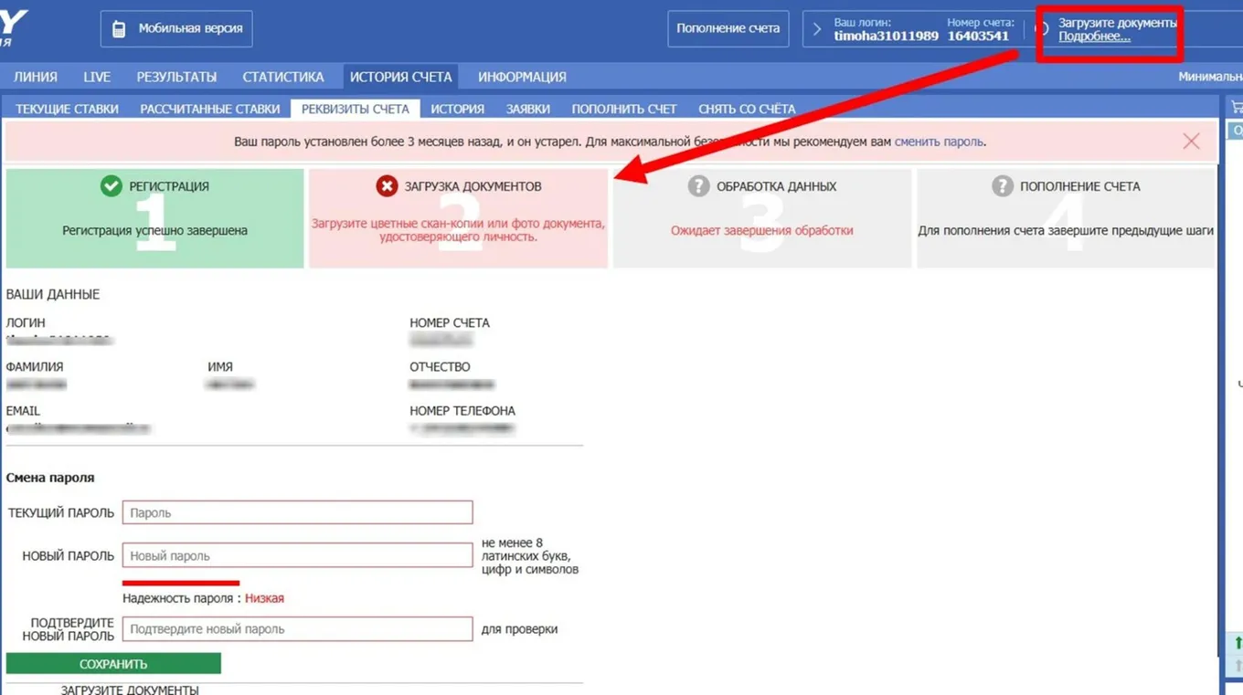Click the login name timoha31011989 in header

point(886,37)
